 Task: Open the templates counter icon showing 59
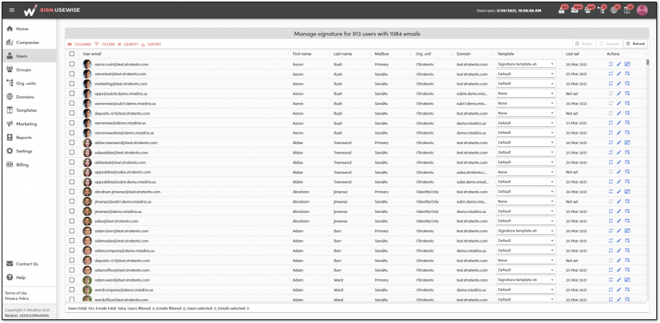(x=628, y=10)
